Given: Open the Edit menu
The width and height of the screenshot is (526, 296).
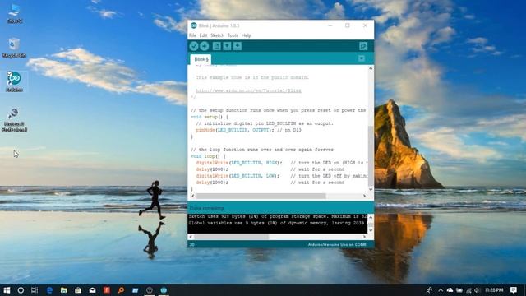Looking at the screenshot, I should (x=203, y=35).
